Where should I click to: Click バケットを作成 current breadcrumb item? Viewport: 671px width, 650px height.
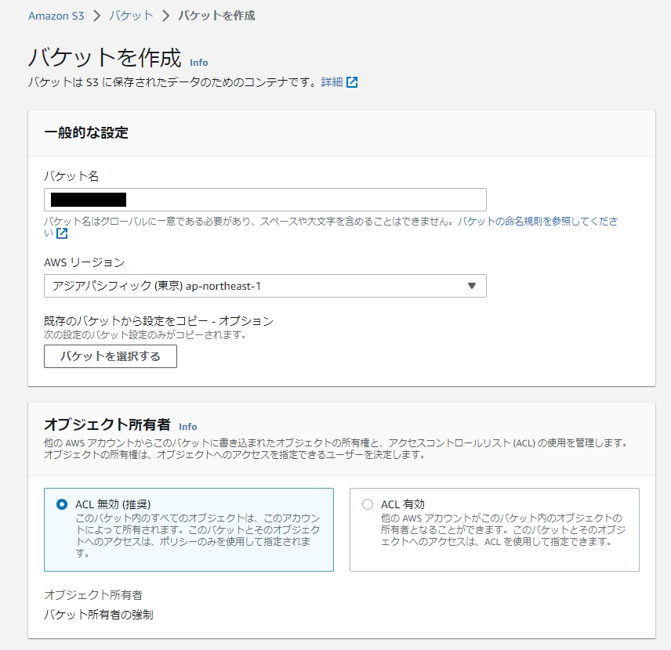[x=216, y=16]
